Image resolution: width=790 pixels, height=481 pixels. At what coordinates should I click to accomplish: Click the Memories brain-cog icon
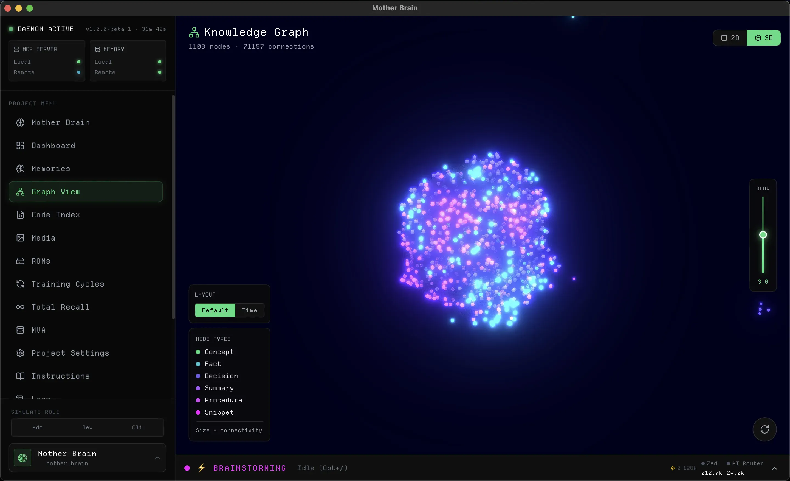pyautogui.click(x=20, y=169)
